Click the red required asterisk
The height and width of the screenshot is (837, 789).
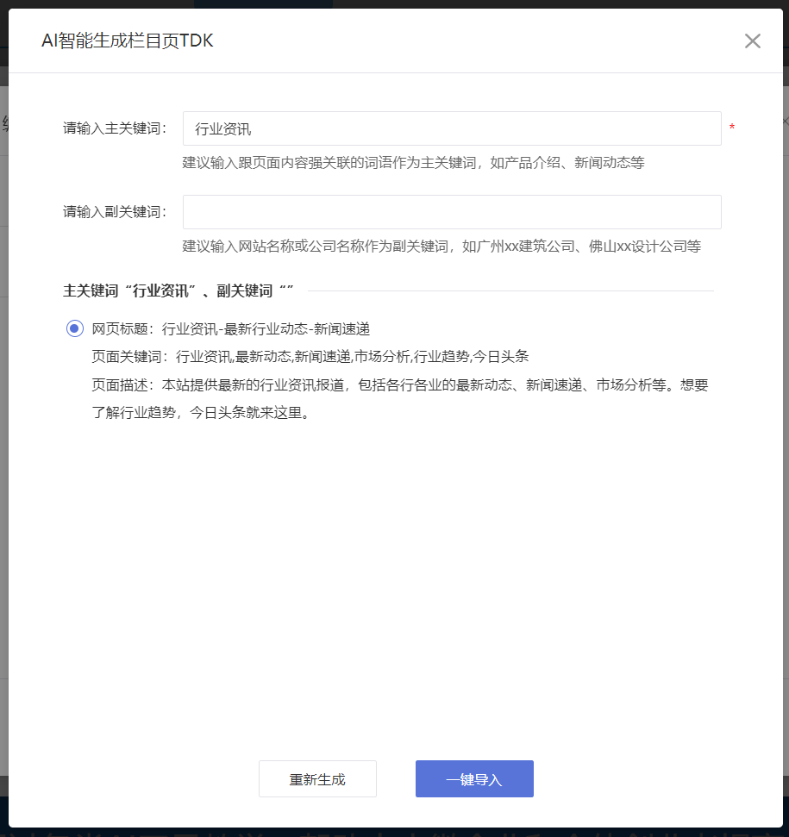732,128
